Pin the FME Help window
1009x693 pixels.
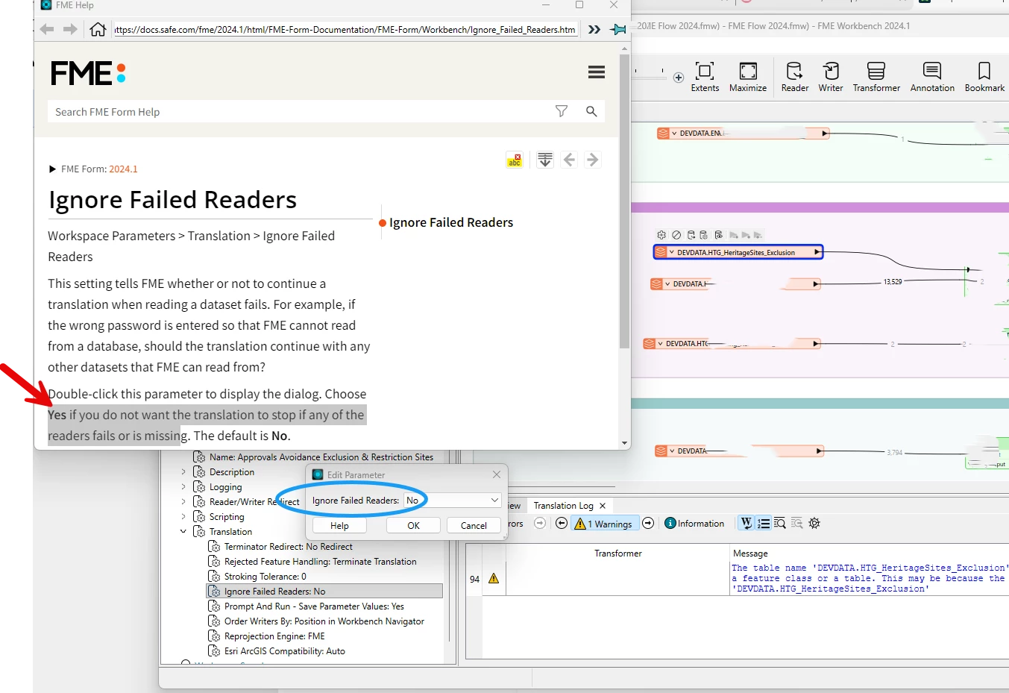(x=618, y=29)
